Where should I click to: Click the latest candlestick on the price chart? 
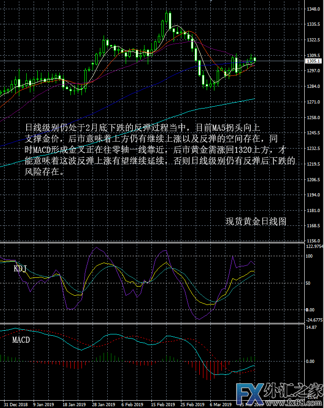(x=255, y=59)
